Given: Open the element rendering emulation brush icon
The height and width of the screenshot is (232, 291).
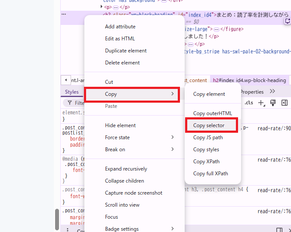Looking at the screenshot, I should [x=272, y=103].
